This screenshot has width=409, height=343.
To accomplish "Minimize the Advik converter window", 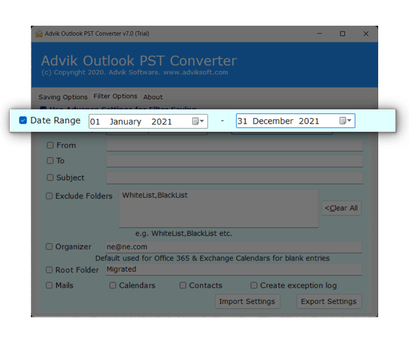I will tap(320, 34).
